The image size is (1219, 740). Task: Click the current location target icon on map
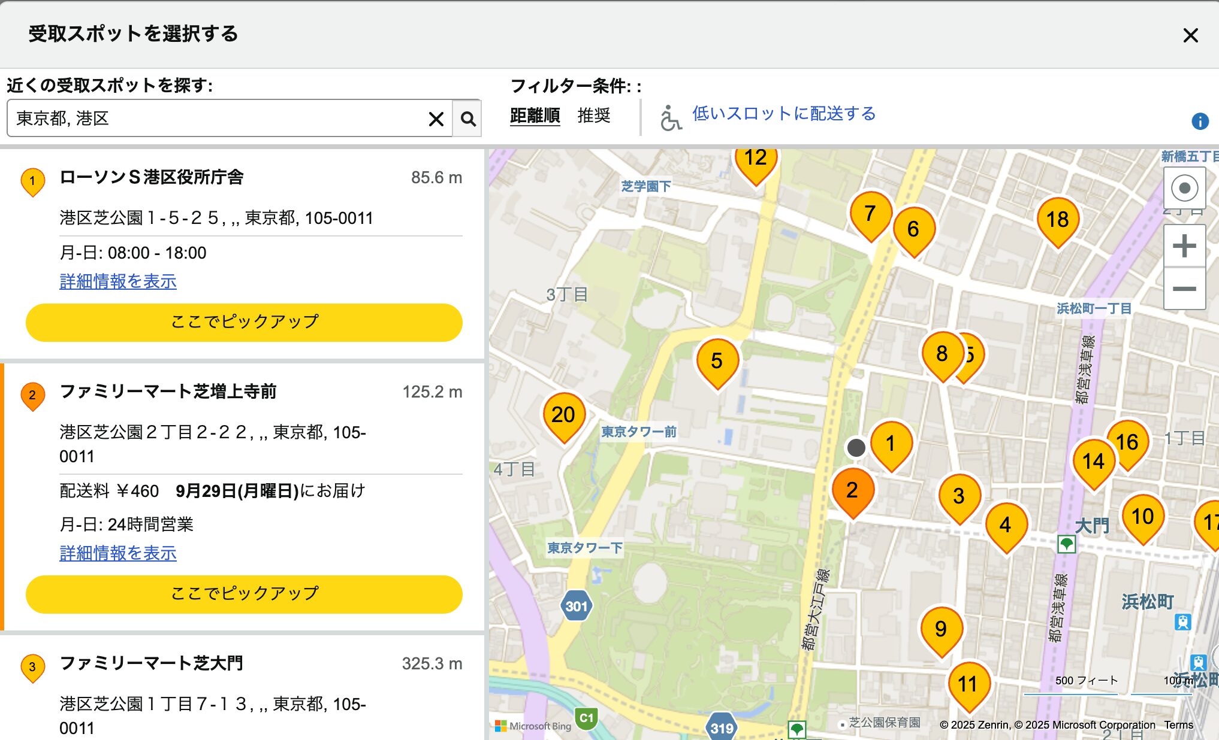tap(1184, 187)
